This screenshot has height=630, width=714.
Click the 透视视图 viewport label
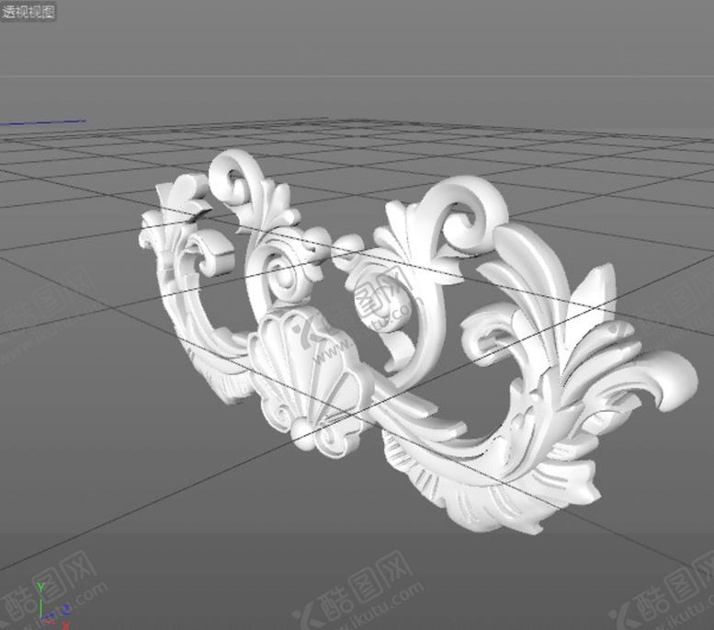(x=28, y=12)
